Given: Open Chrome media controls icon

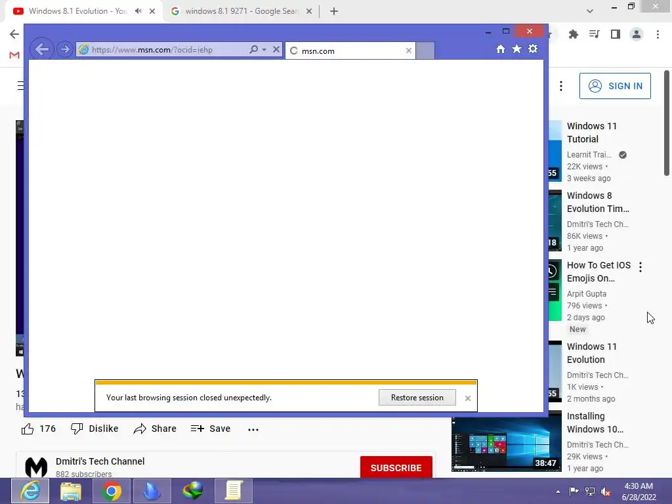Looking at the screenshot, I should coord(594,34).
